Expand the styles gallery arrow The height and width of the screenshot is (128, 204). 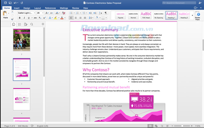coord(192,15)
